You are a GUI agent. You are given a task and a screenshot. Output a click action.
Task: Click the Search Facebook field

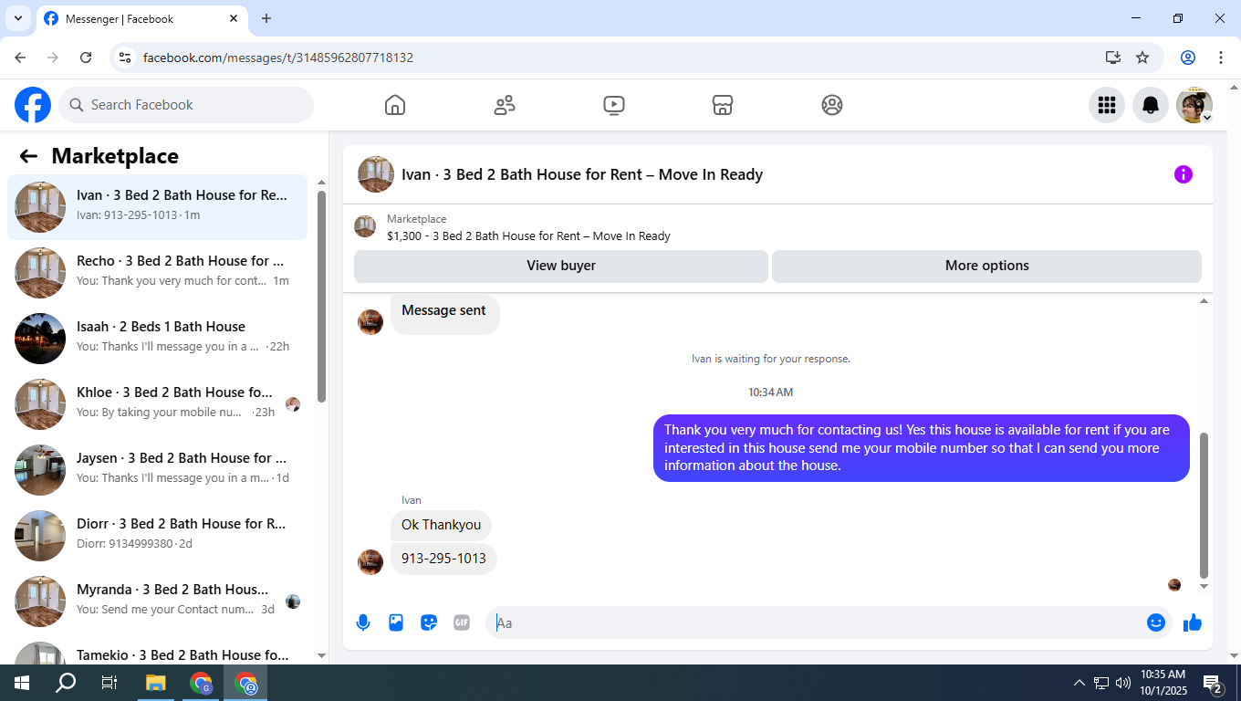[x=186, y=105]
